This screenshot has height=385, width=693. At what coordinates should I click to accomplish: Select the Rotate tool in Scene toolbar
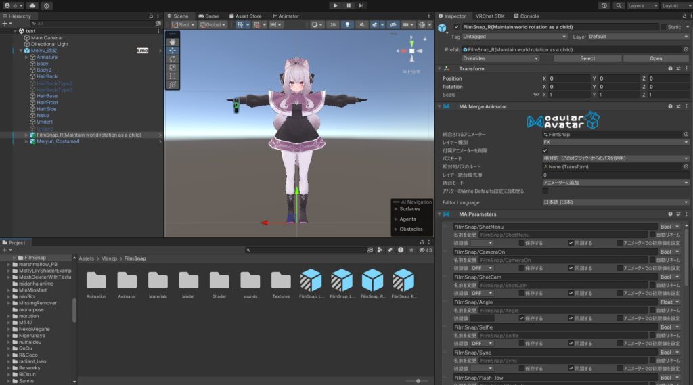[173, 59]
